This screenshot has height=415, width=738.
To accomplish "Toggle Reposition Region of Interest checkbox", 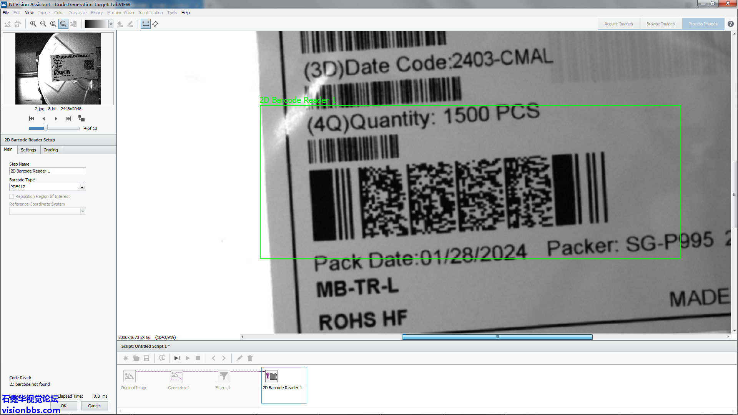I will [x=12, y=196].
